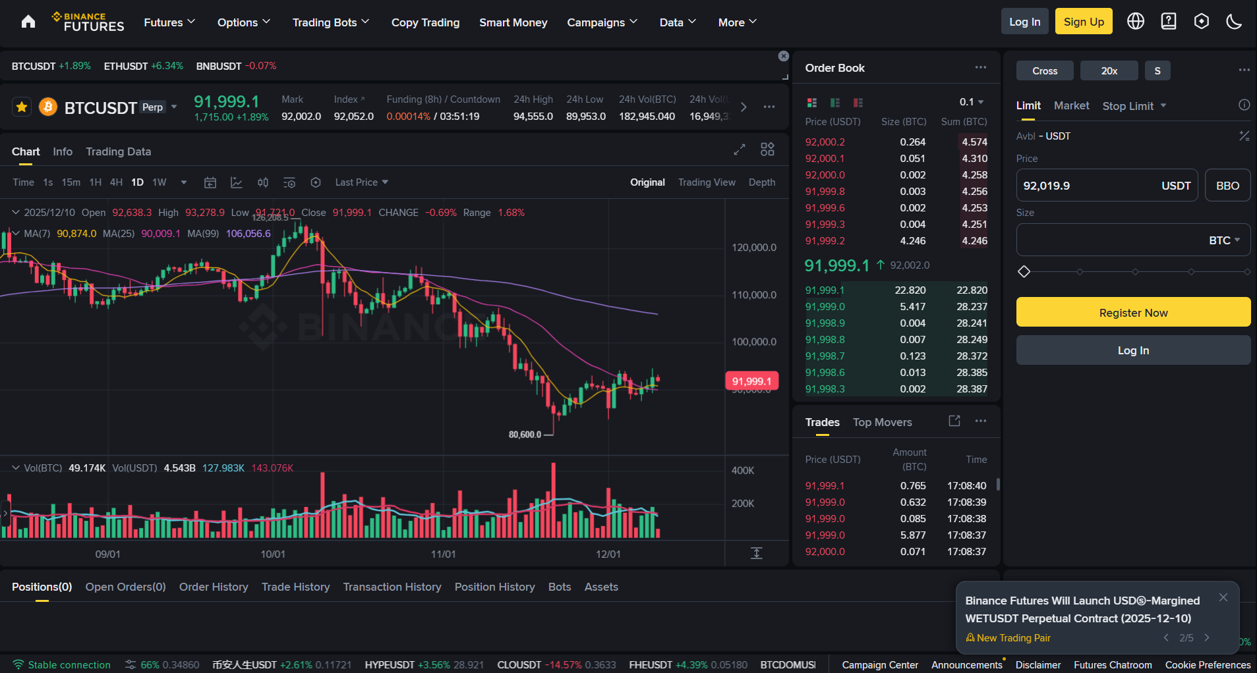Toggle dark mode with the moon icon
This screenshot has width=1257, height=673.
point(1234,21)
